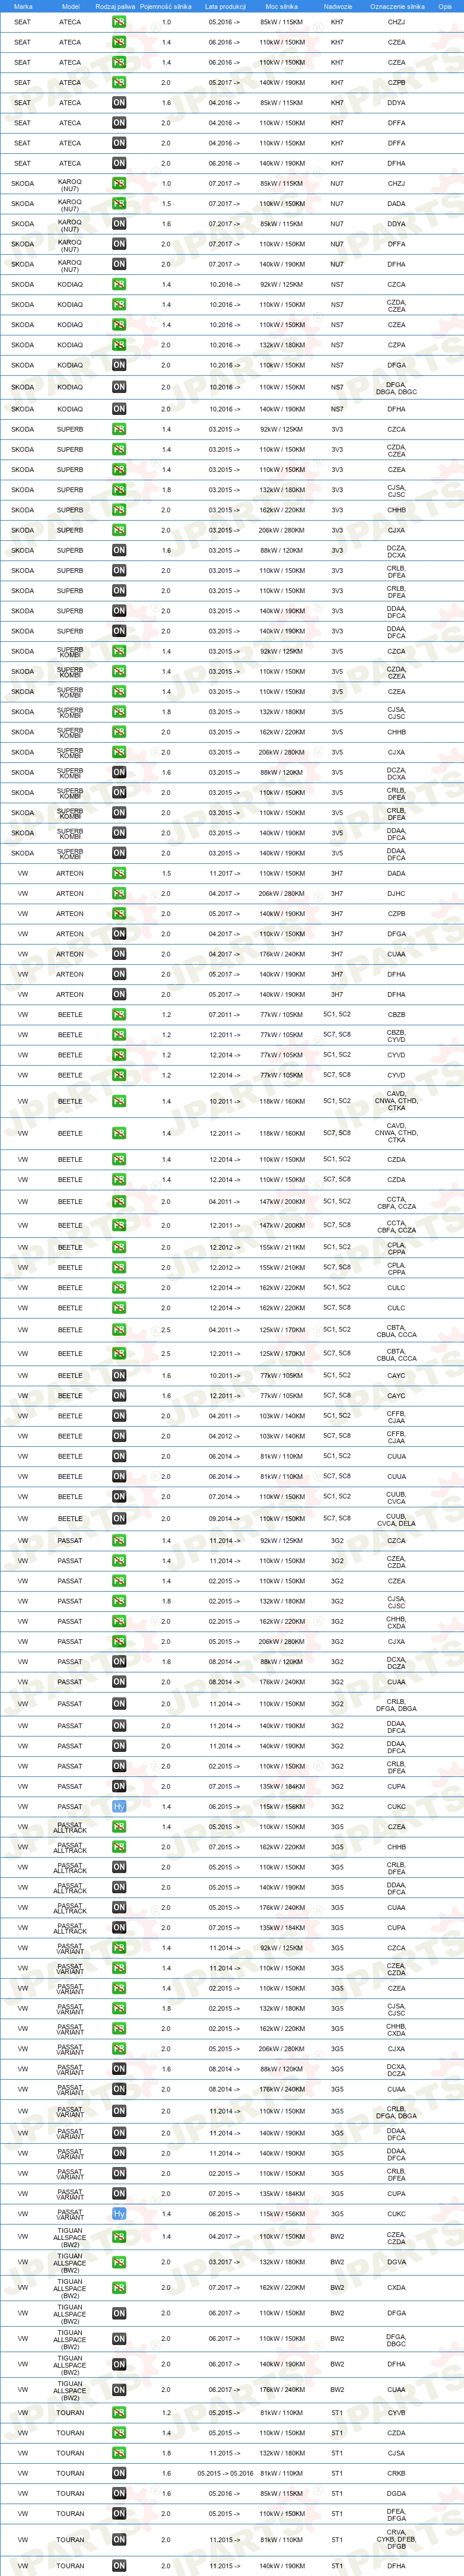Click the Moc silnika column header
464x2576 pixels.
(282, 6)
